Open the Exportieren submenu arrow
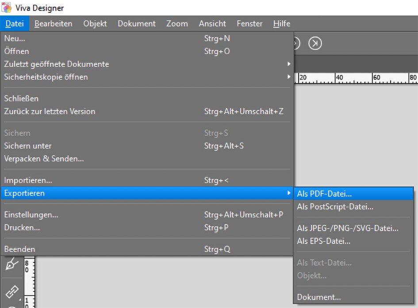418x308 pixels. (289, 193)
